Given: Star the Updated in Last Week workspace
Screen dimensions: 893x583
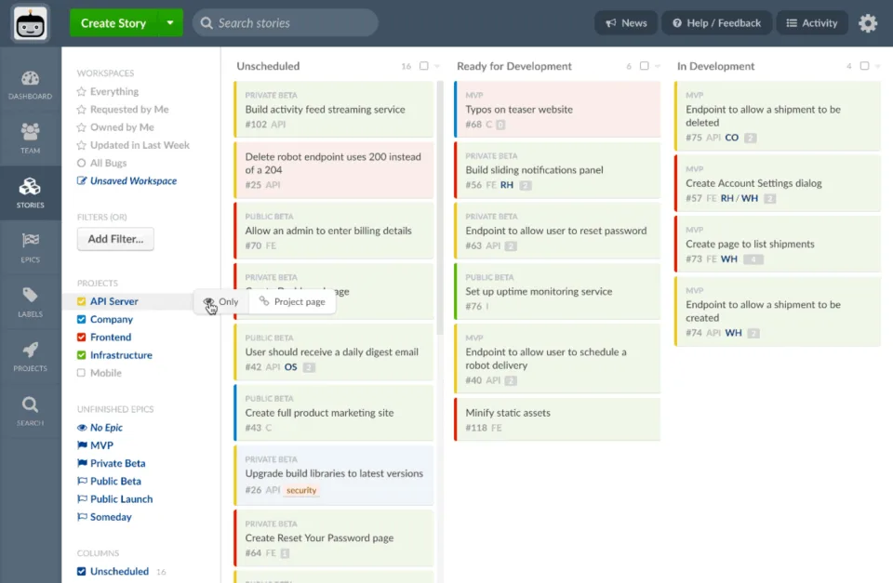Looking at the screenshot, I should tap(82, 145).
